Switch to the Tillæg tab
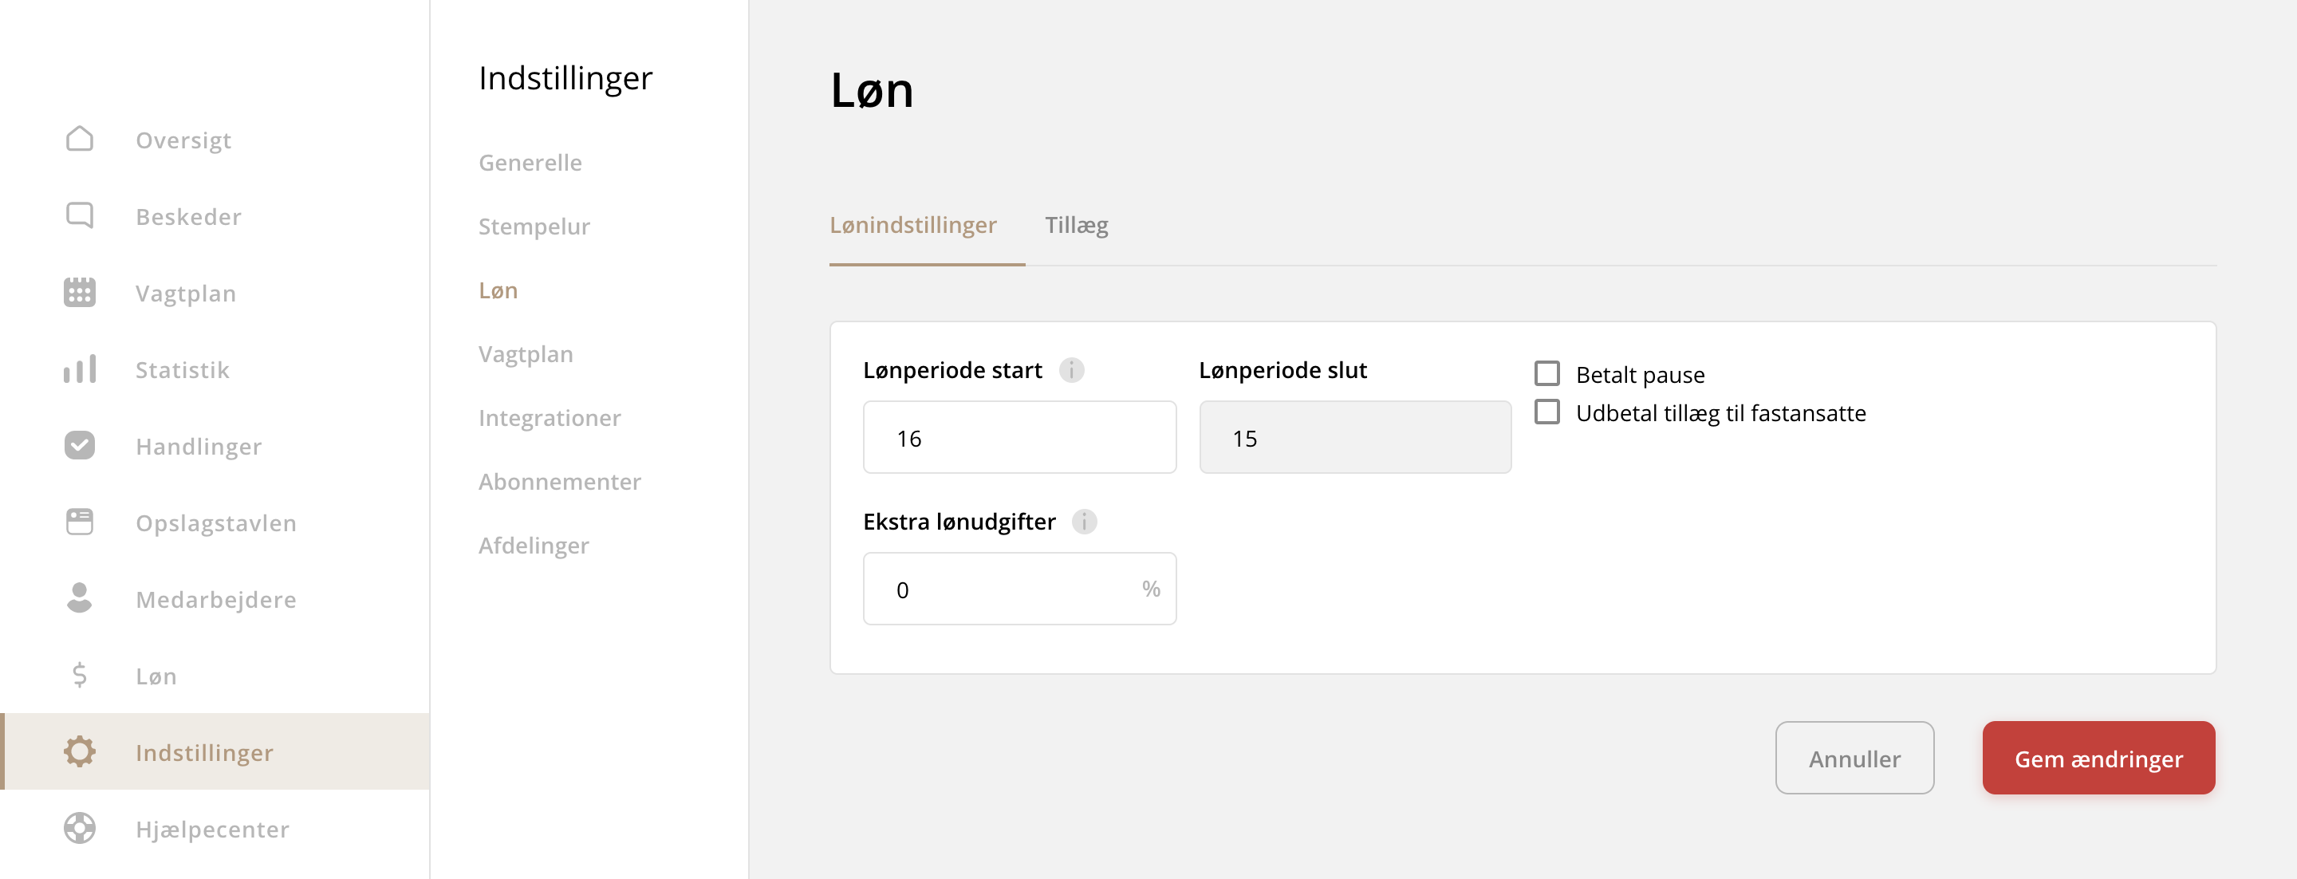This screenshot has width=2297, height=879. click(x=1076, y=226)
